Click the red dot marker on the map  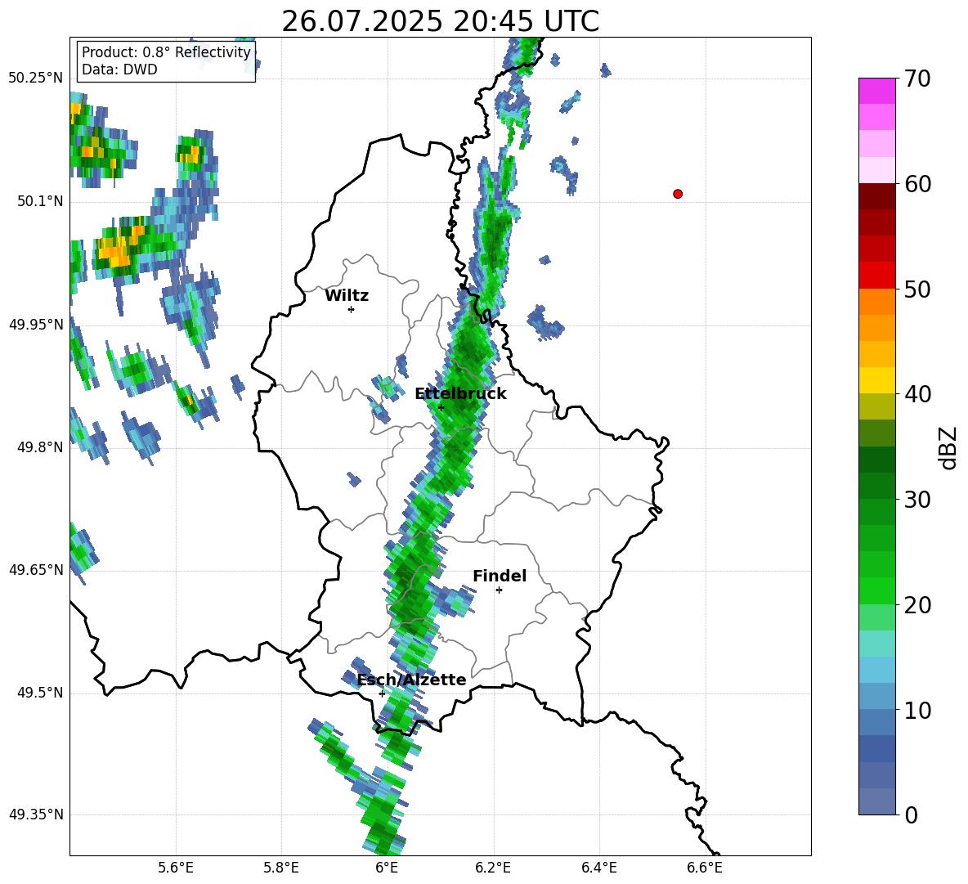[678, 194]
